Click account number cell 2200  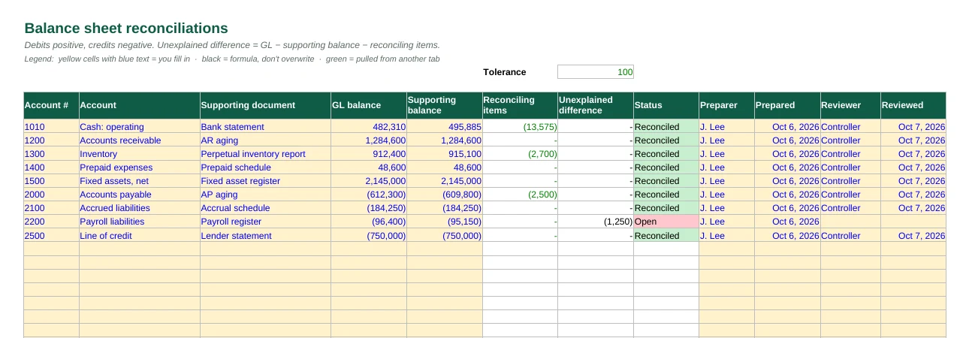[51, 222]
